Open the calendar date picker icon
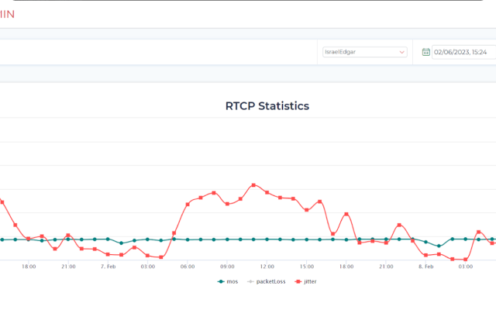The image size is (496, 310). coord(425,52)
